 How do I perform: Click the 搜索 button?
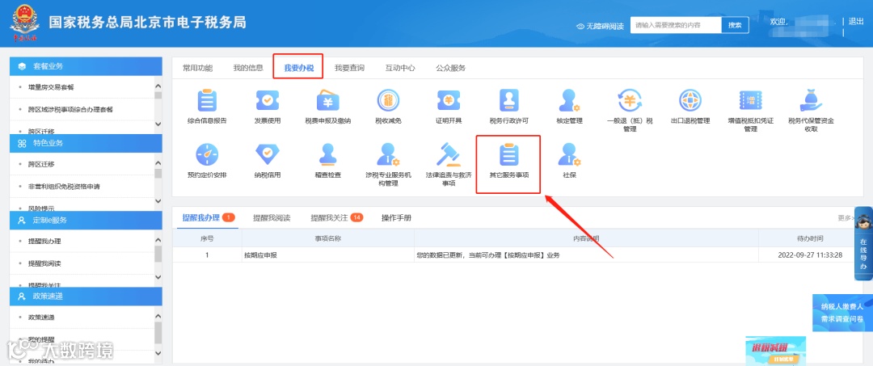pos(735,25)
